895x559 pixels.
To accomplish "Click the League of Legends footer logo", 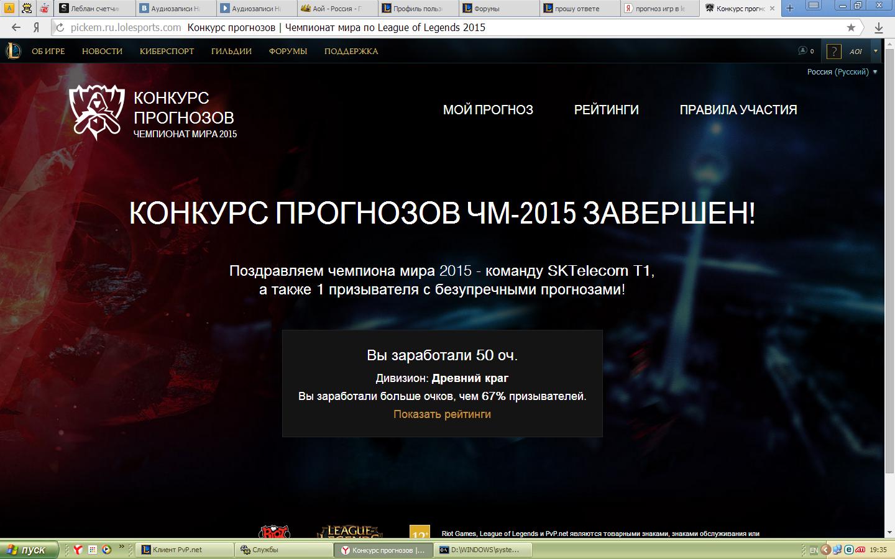I will (349, 532).
